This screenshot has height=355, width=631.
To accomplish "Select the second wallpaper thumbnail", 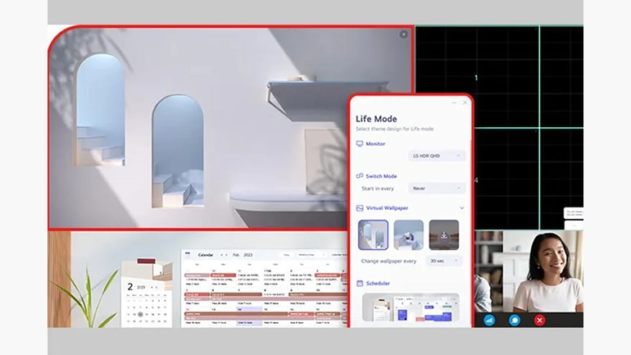I will (x=408, y=234).
